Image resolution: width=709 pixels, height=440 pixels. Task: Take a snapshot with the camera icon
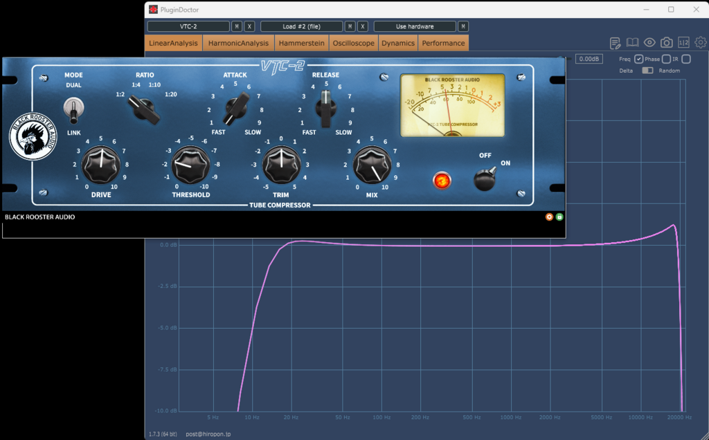pyautogui.click(x=667, y=42)
